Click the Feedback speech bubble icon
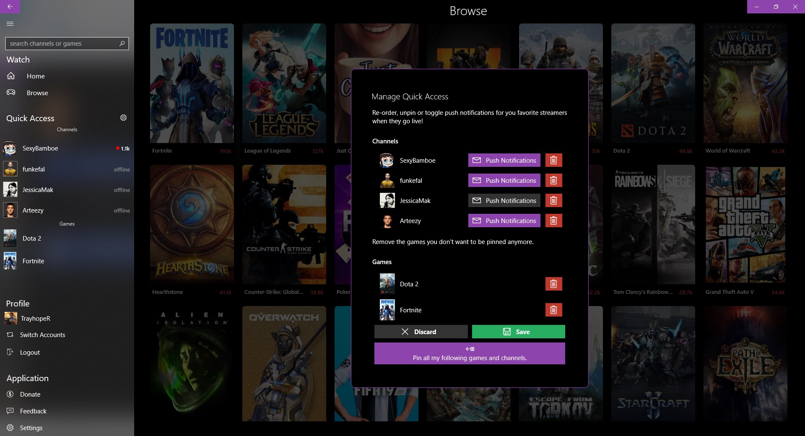805x436 pixels. tap(10, 411)
